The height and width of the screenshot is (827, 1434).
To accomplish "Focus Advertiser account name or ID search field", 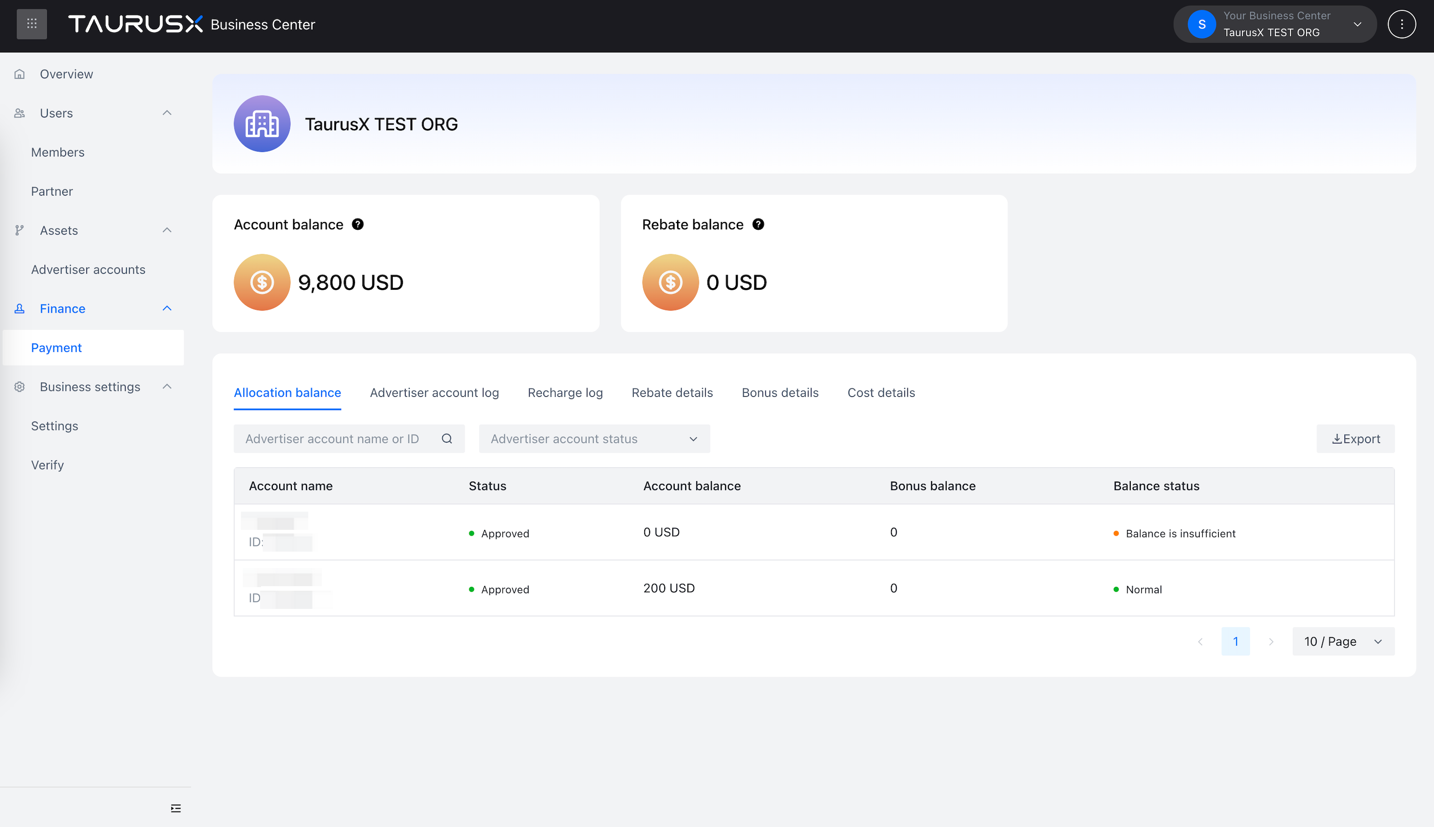I will pyautogui.click(x=349, y=438).
